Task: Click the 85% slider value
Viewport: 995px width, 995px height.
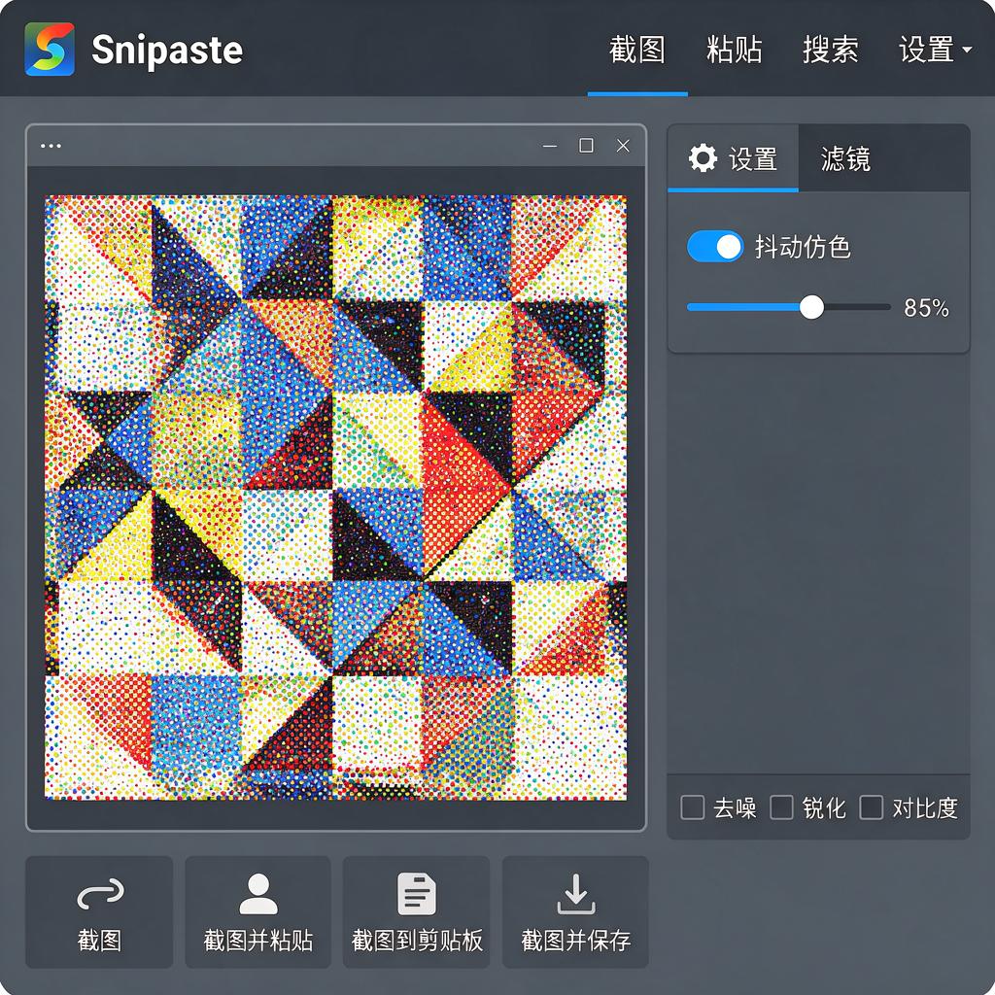Action: pyautogui.click(x=926, y=308)
